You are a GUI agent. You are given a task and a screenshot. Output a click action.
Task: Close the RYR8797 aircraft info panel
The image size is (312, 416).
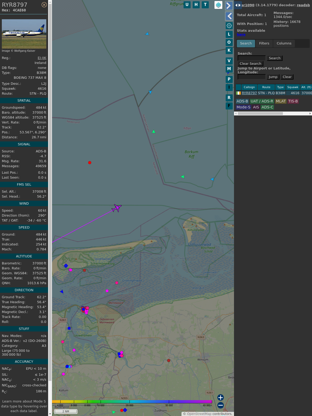point(44,5)
